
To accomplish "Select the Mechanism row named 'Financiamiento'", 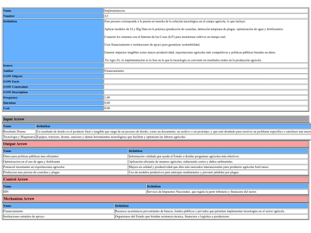I will [x=59, y=211].
